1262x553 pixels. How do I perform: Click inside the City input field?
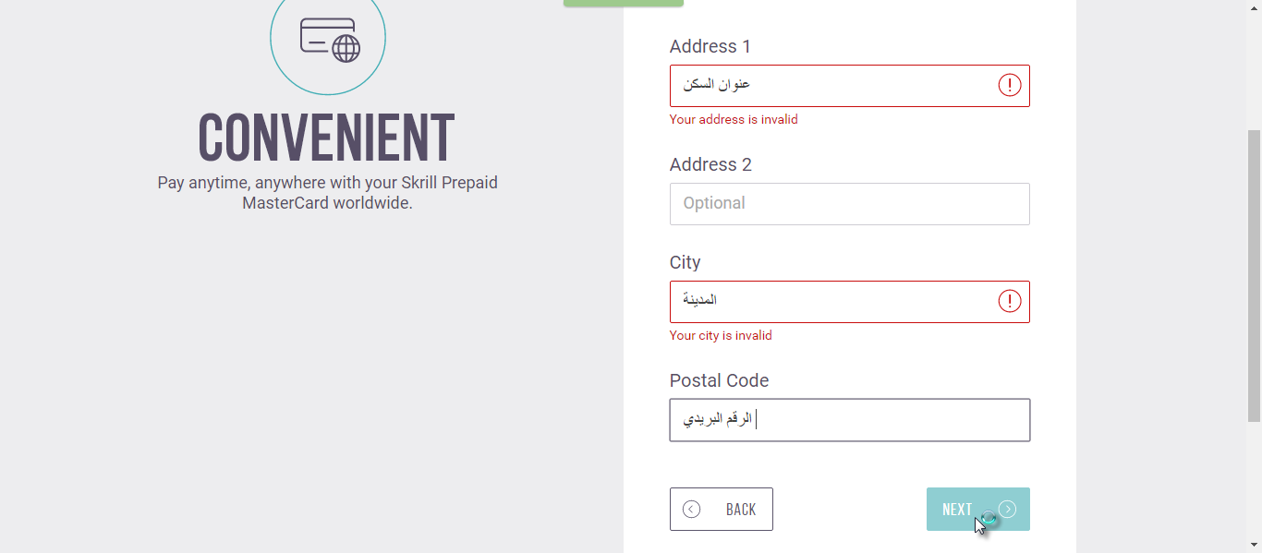pyautogui.click(x=850, y=302)
